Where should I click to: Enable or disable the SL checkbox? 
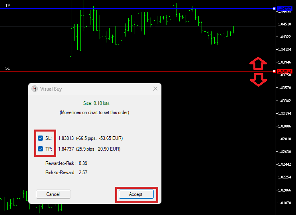click(40, 138)
